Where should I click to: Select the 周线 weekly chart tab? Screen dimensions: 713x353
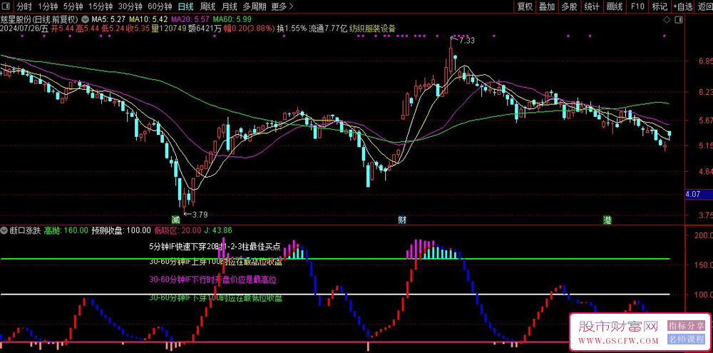click(x=207, y=6)
